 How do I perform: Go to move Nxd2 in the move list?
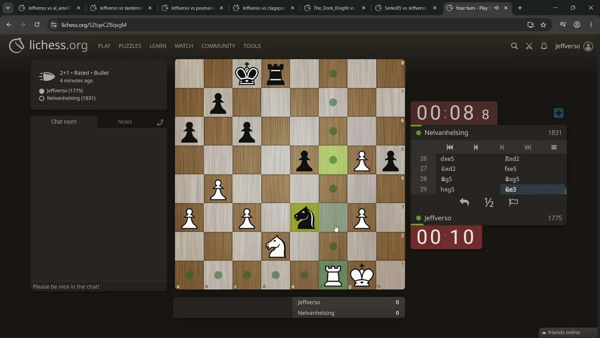coord(469,169)
